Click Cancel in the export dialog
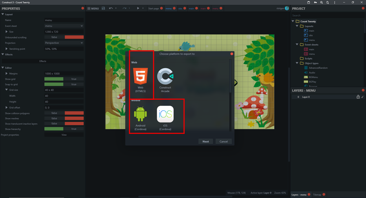The height and width of the screenshot is (198, 366). pyautogui.click(x=224, y=141)
